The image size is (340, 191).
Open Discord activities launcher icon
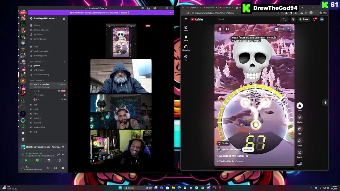tap(49, 160)
